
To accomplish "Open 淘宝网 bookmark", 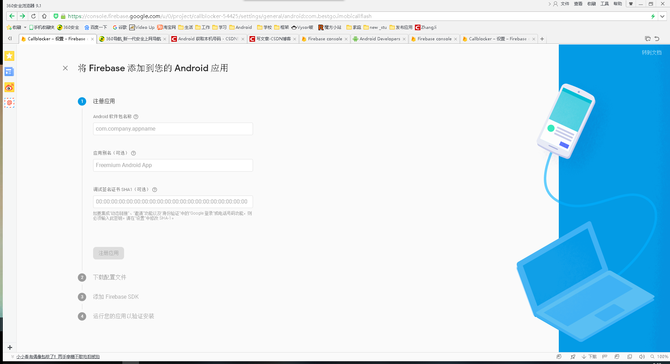I will click(166, 27).
